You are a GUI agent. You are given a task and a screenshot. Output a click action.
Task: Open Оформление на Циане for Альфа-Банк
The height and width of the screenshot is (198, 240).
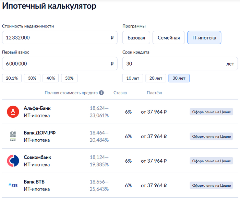coord(212,112)
